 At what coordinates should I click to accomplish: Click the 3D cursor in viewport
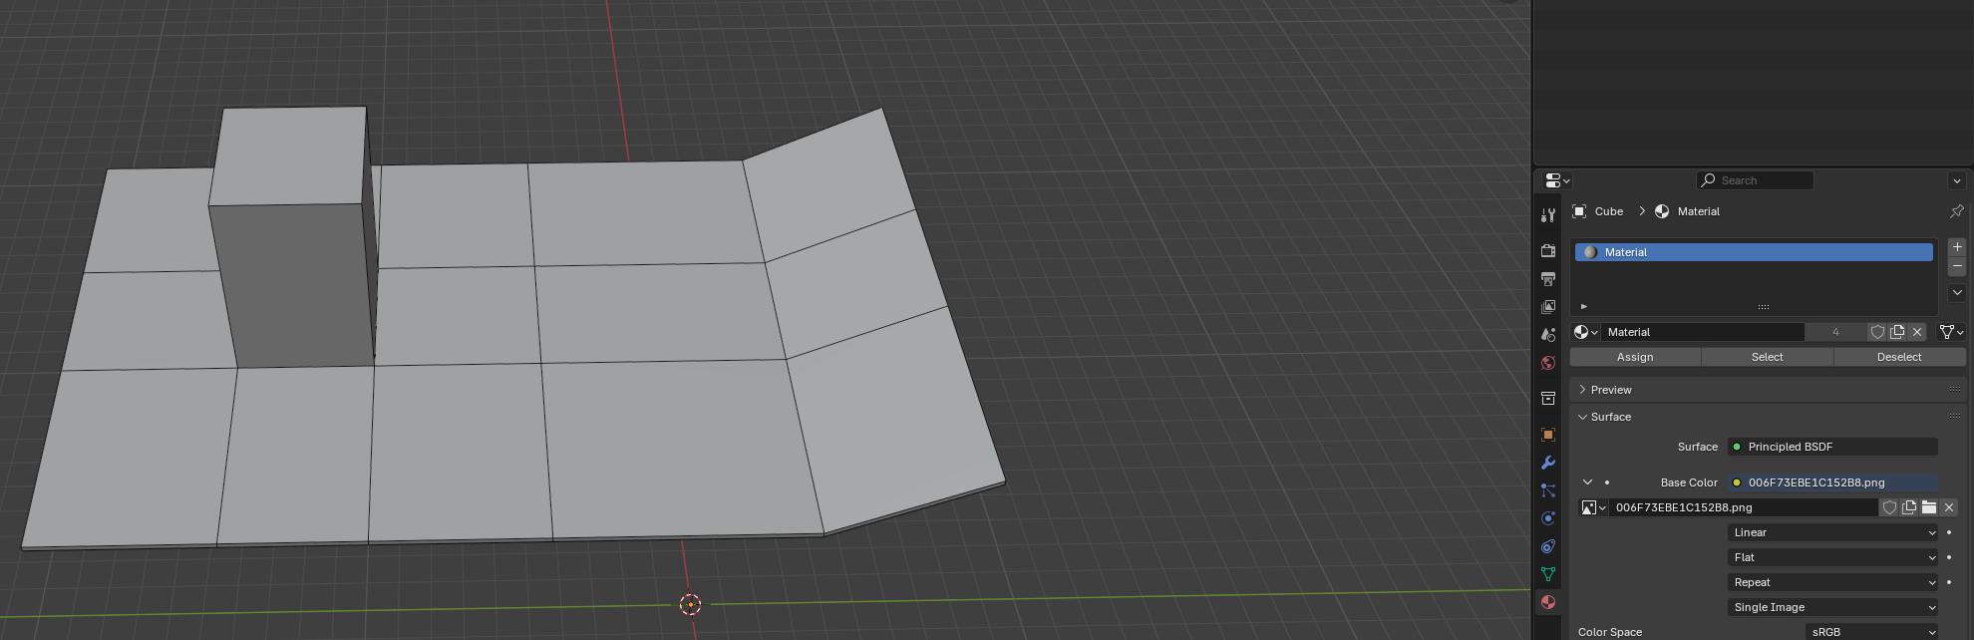pos(690,604)
